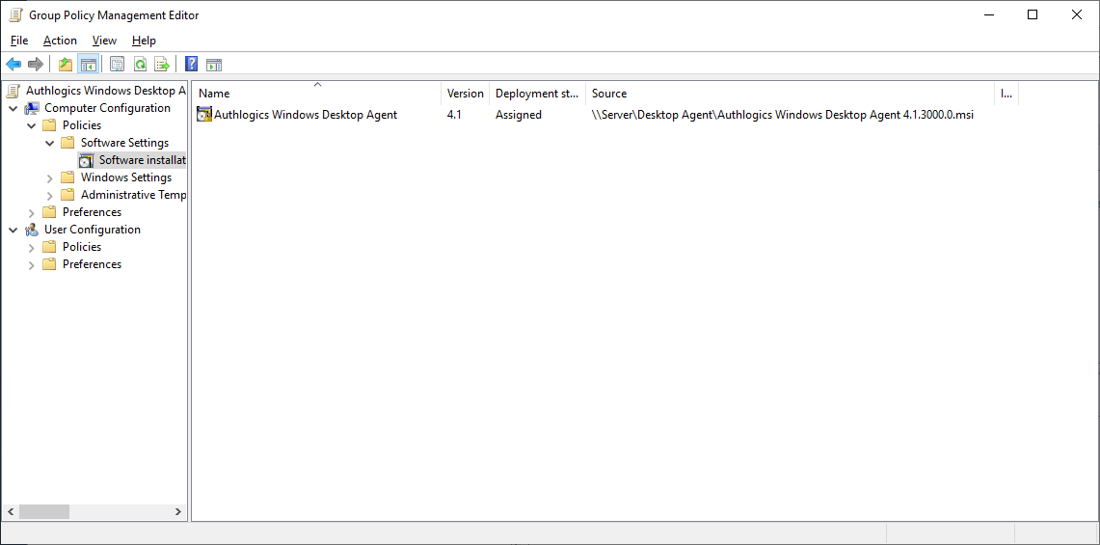Select Windows Settings in the tree
Viewport: 1100px width, 545px height.
(126, 177)
